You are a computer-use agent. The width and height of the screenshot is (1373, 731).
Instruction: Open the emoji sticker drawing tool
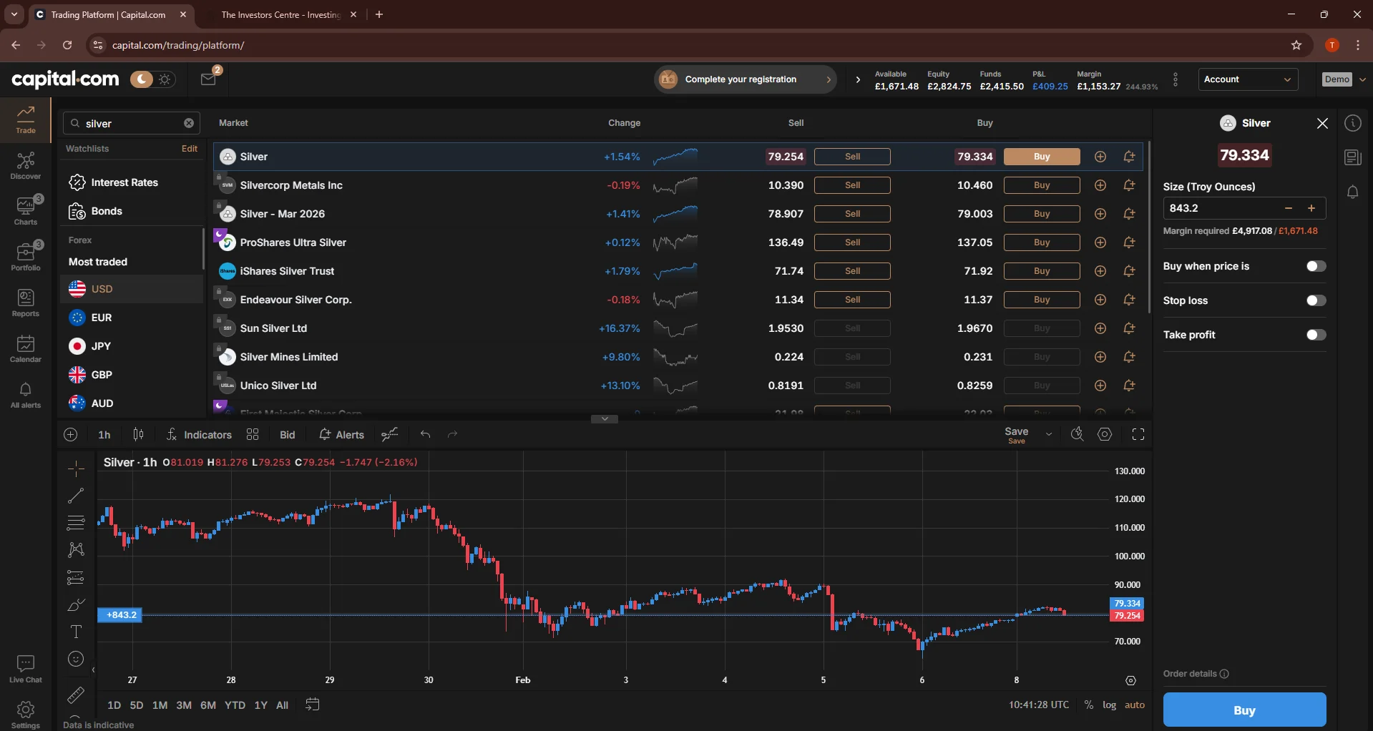[x=76, y=659]
